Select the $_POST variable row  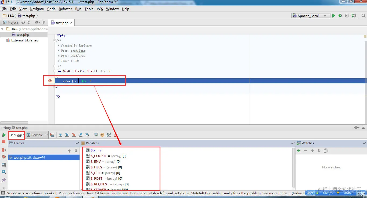pos(104,179)
